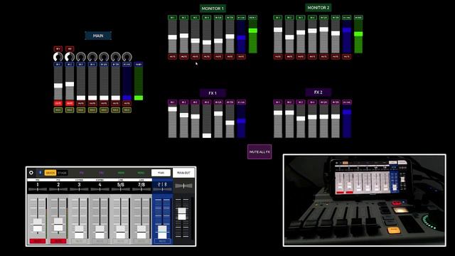Click the white MAIN button in mixer app
This screenshot has width=455, height=256.
click(x=161, y=173)
